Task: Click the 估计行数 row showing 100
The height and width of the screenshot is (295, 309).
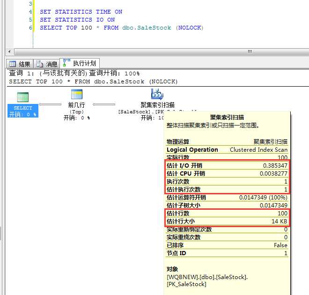Action: tap(227, 213)
